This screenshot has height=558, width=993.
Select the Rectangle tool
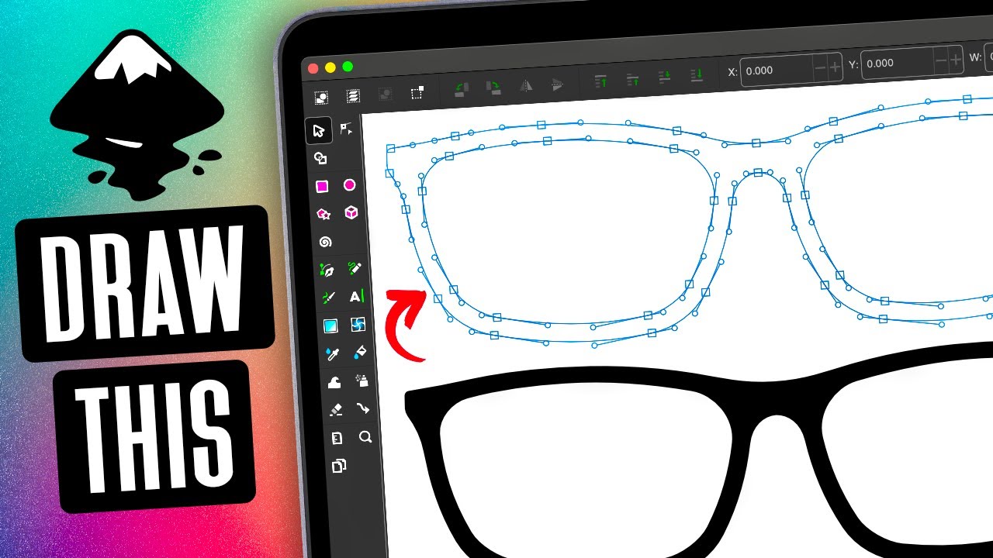tap(322, 186)
